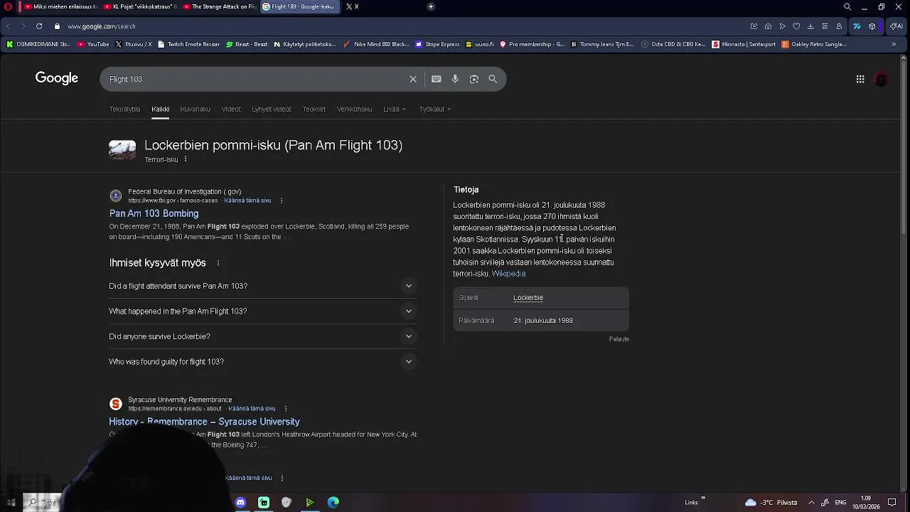Select the Videot tab
Screen dimensions: 910x512
tap(231, 109)
